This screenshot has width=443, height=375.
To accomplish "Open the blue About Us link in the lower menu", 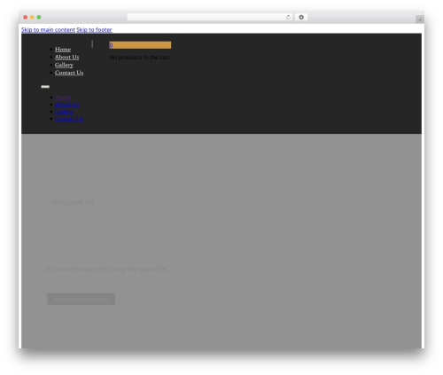I will pyautogui.click(x=66, y=105).
